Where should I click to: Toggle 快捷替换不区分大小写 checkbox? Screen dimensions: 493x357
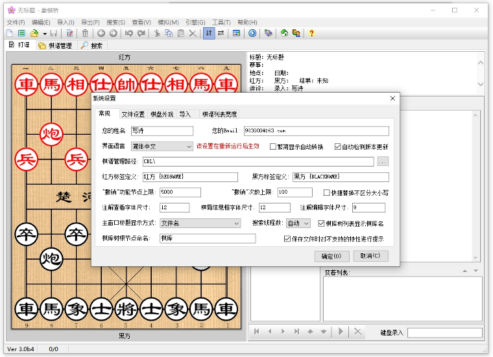327,192
